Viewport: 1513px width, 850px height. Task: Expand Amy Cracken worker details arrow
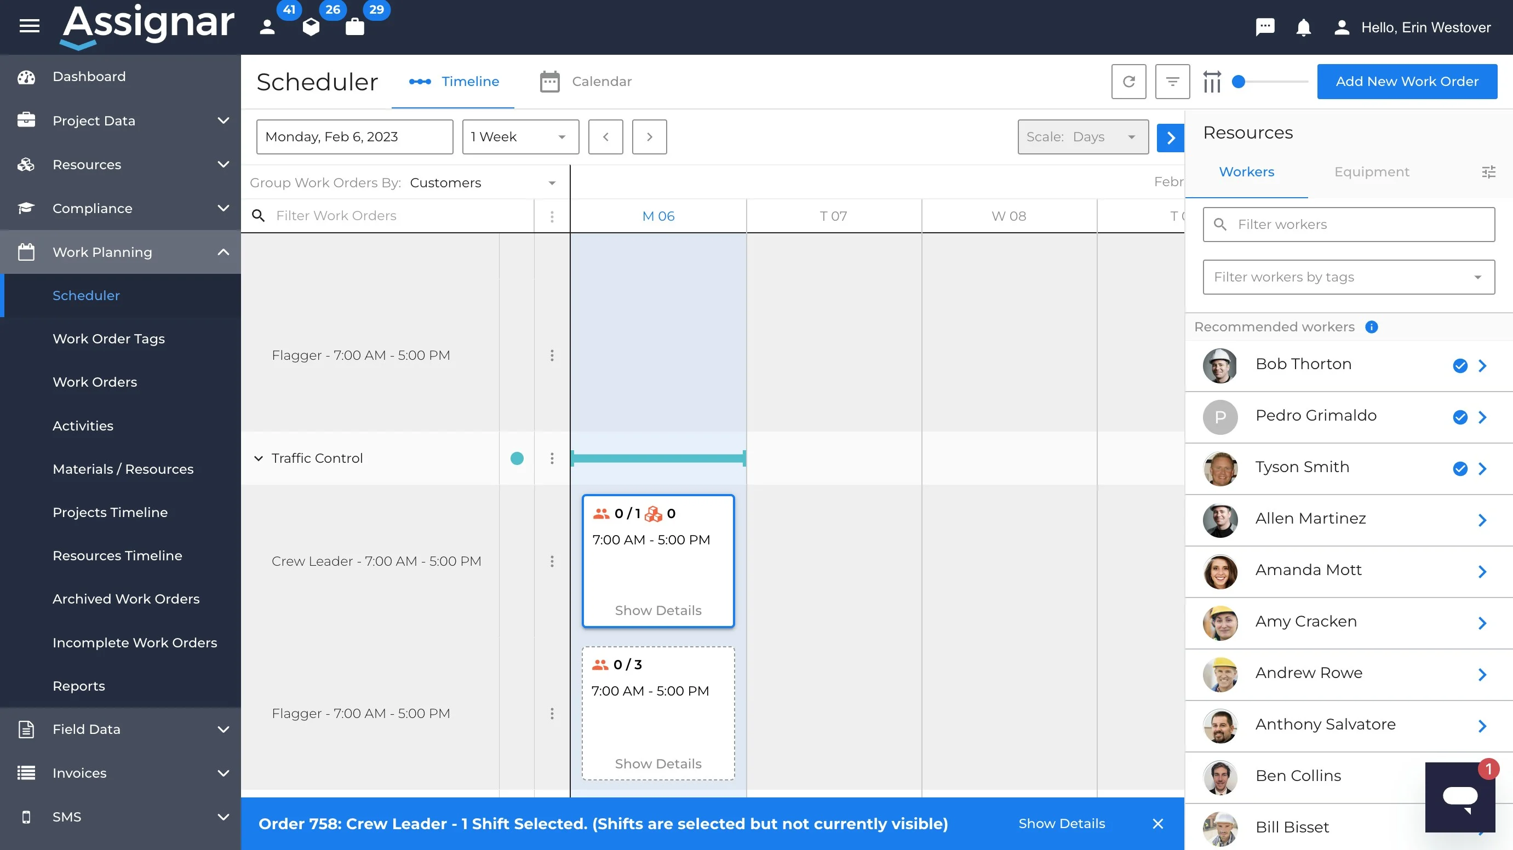(1482, 623)
